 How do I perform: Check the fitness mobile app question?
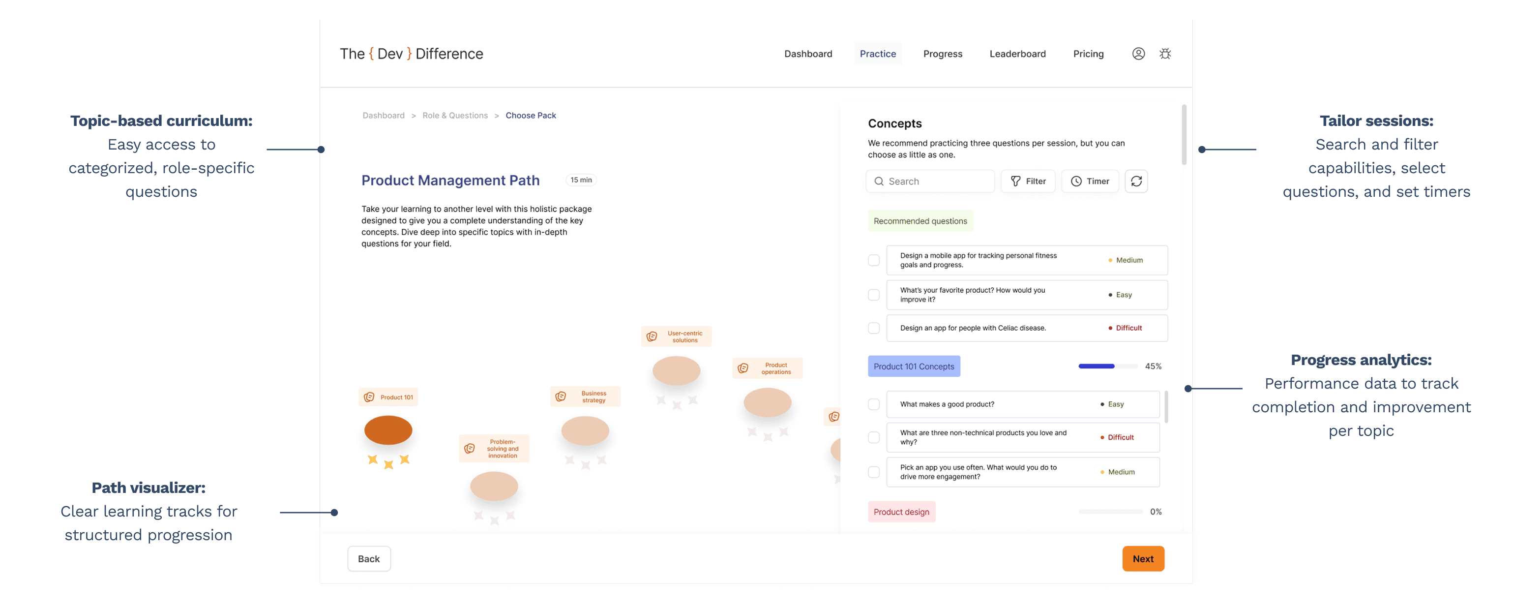873,260
